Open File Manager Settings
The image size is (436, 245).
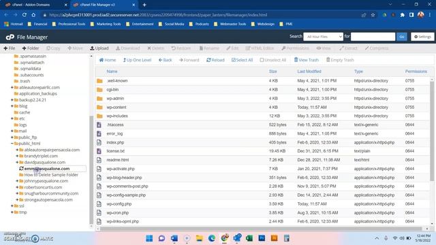[x=422, y=37]
